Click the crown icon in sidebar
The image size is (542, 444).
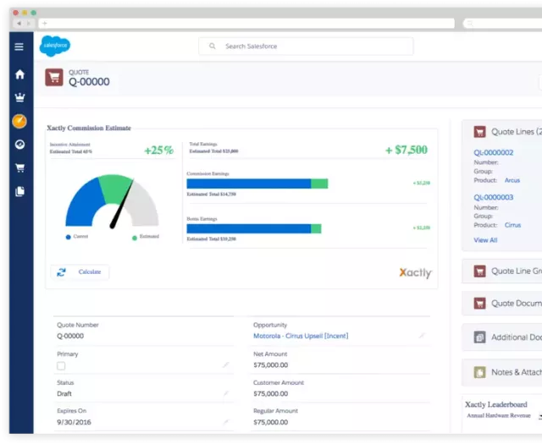(x=19, y=97)
